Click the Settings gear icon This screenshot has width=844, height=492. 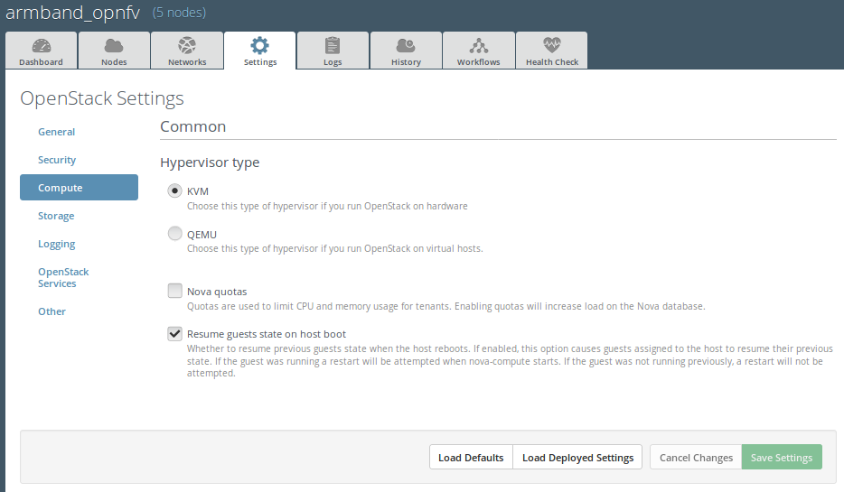(x=259, y=45)
